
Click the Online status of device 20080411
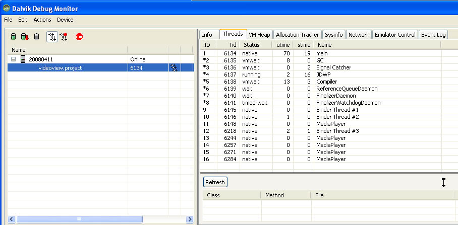[138, 59]
